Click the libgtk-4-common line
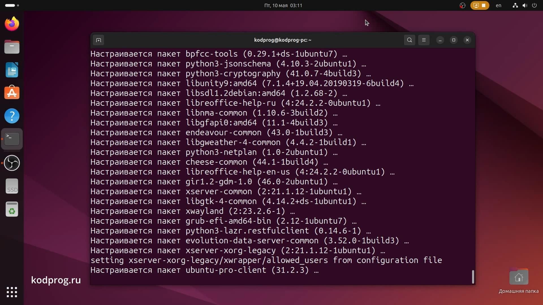543x305 pixels. 228,201
